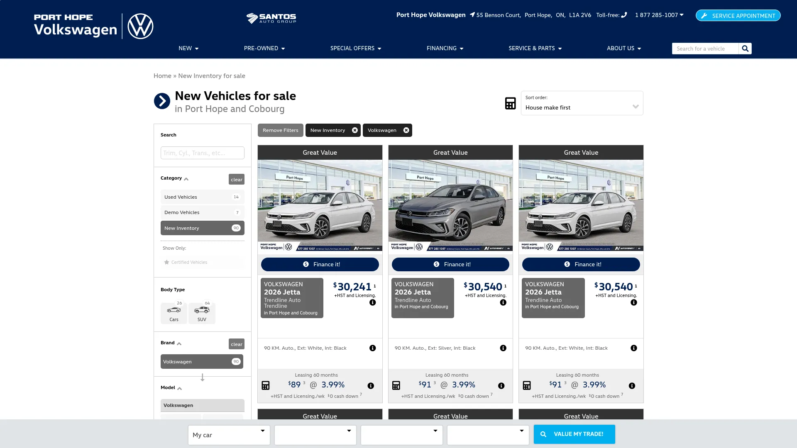Screen dimensions: 797x448
Task: Open the silver Jetta photo thumbnail
Action: (x=450, y=205)
